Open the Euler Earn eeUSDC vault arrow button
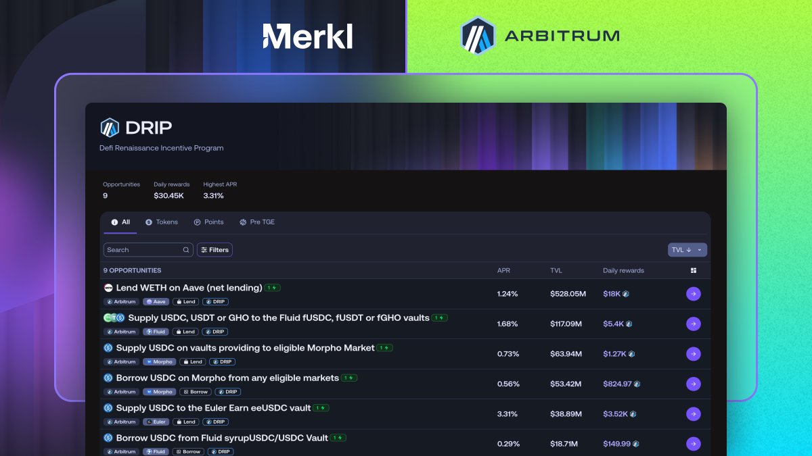 [x=694, y=414]
